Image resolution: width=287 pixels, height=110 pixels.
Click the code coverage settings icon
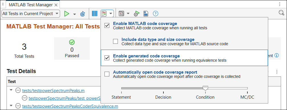point(104,14)
